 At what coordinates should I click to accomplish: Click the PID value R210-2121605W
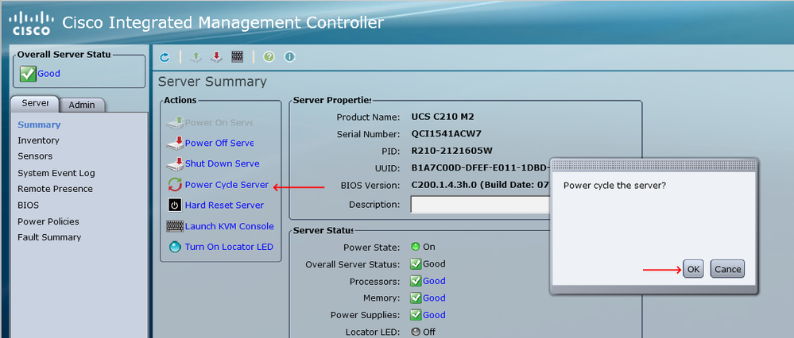[451, 151]
